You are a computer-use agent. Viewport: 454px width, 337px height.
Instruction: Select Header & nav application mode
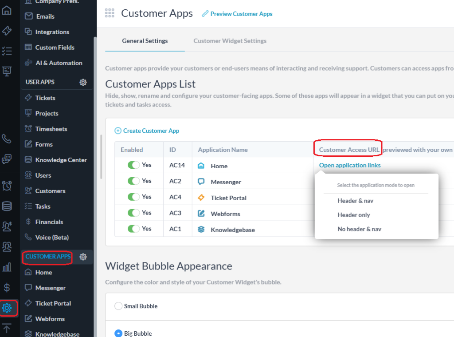pos(355,201)
